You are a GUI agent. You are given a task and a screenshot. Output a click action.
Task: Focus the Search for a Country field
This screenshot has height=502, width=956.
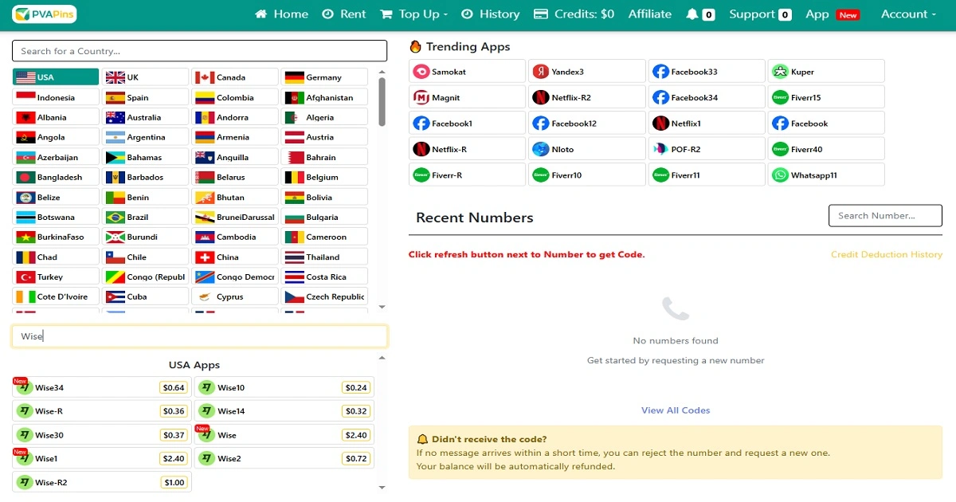tap(199, 51)
